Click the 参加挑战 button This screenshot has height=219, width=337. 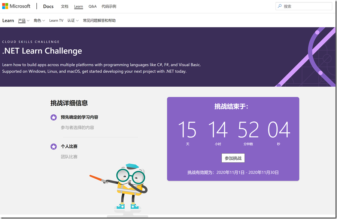233,158
